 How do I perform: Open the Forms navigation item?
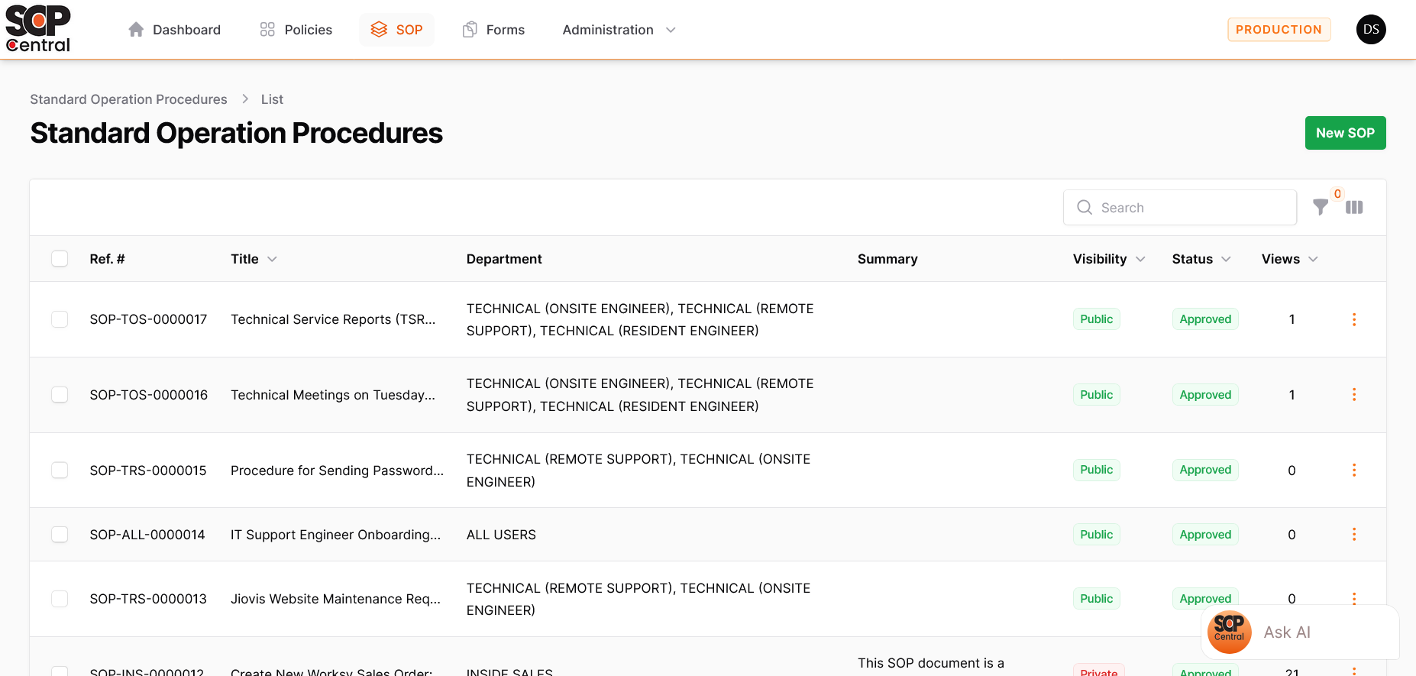pyautogui.click(x=494, y=30)
